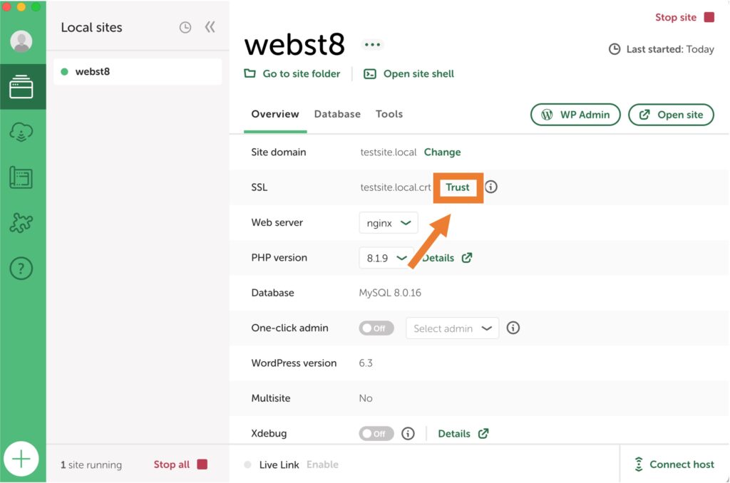Collapse the sidebar with the double-chevron icon
The image size is (730, 483).
pyautogui.click(x=210, y=26)
